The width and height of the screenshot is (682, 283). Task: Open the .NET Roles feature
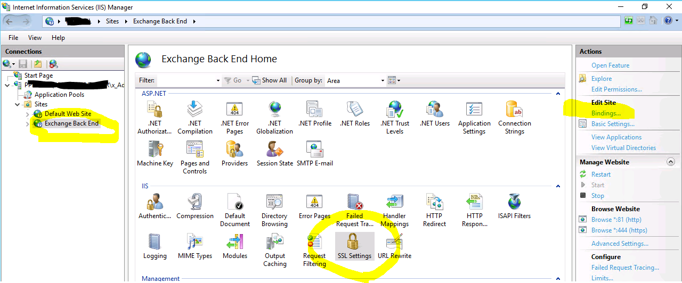click(355, 114)
